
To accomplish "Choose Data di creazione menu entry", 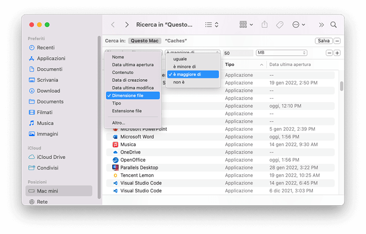I will (133, 80).
